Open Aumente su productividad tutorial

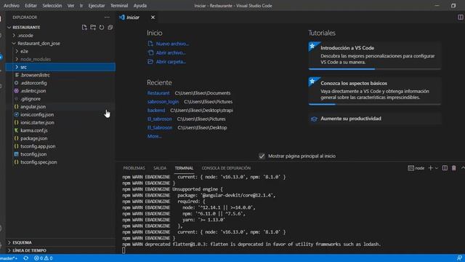375,119
